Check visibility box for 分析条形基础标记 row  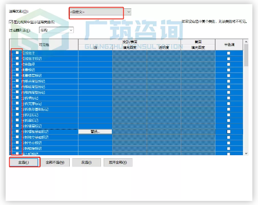pos(17,109)
